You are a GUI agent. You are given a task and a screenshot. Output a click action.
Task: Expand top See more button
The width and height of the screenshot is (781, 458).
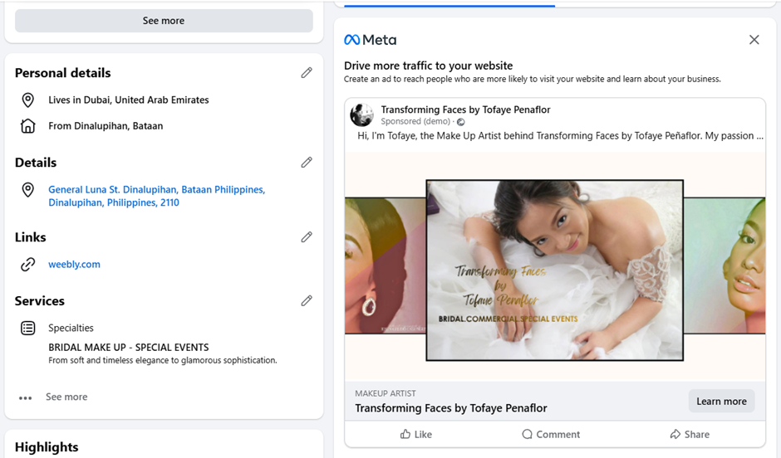click(x=164, y=21)
